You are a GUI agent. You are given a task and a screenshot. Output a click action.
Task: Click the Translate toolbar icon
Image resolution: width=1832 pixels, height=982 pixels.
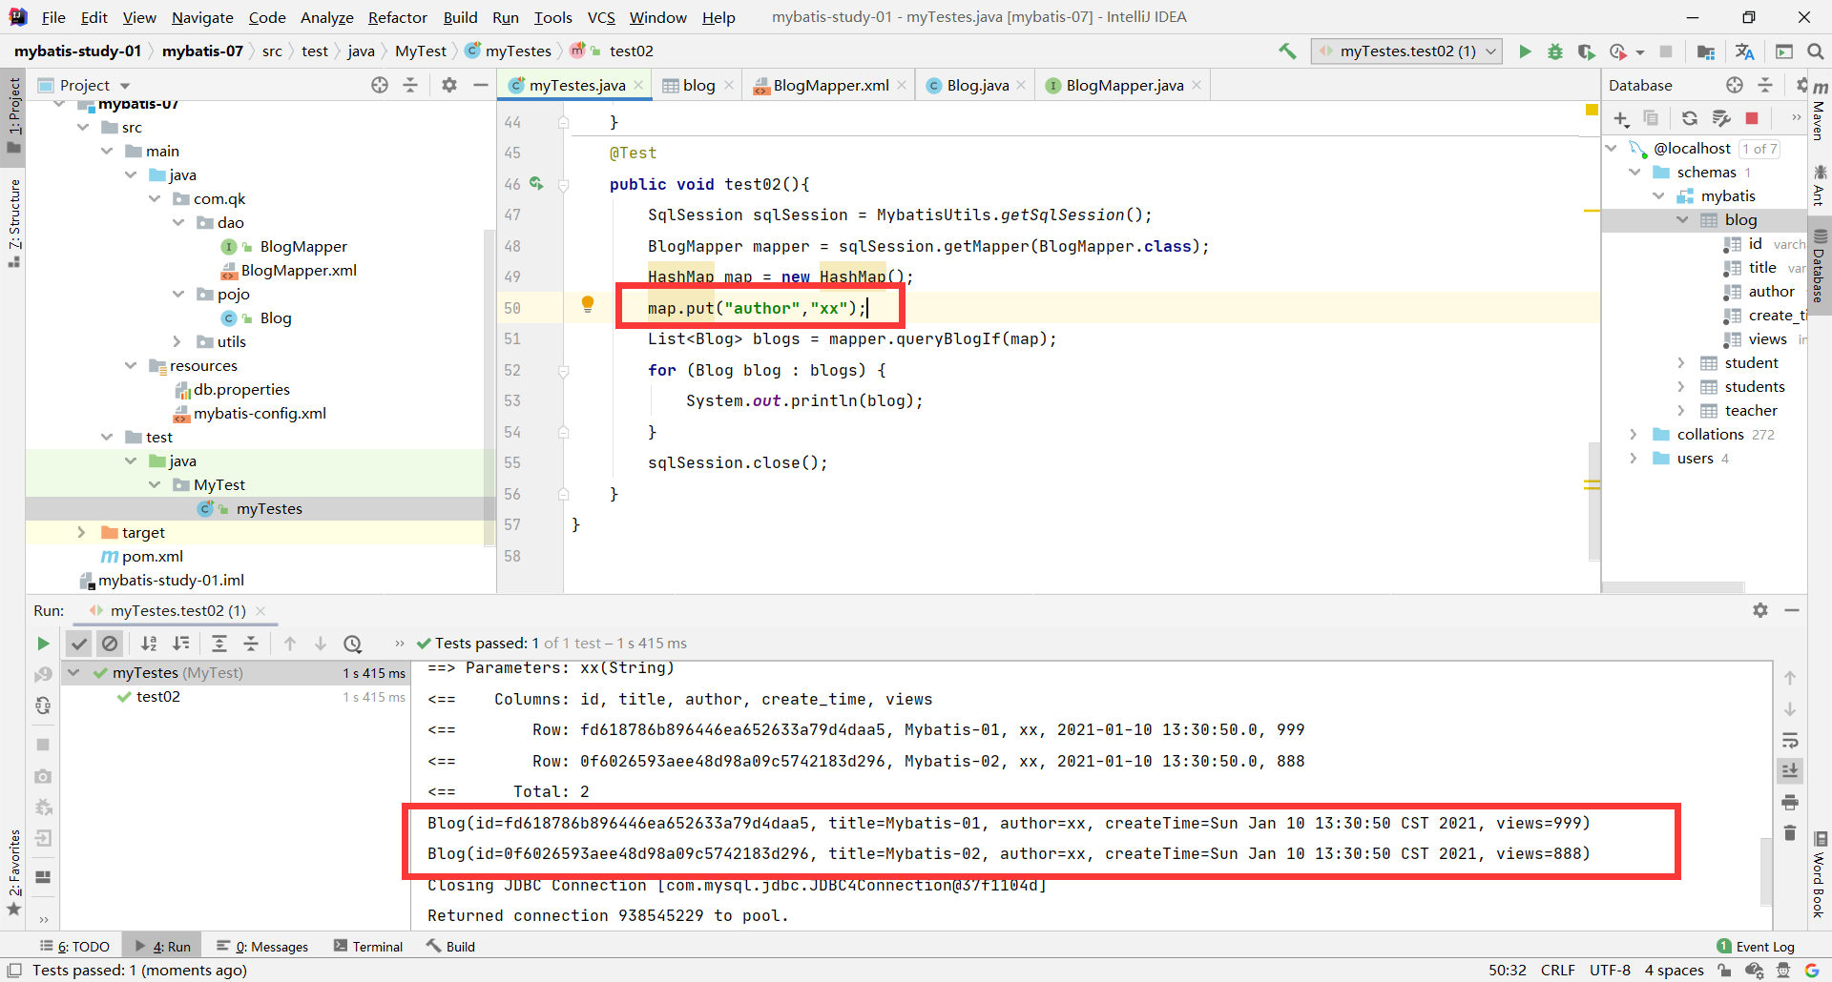point(1743,51)
